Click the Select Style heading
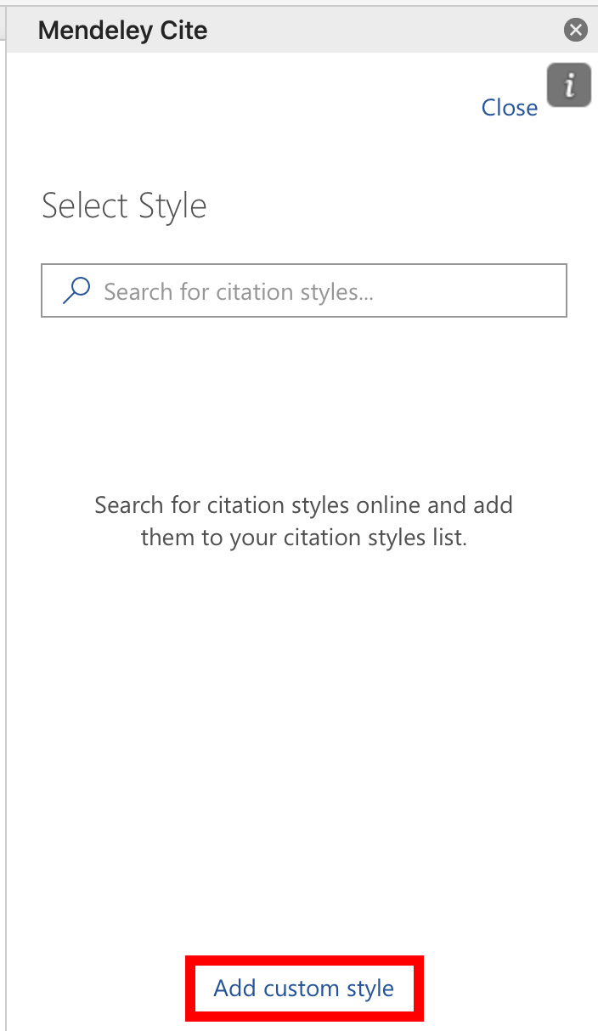Screen dimensions: 598x1031 tap(124, 205)
